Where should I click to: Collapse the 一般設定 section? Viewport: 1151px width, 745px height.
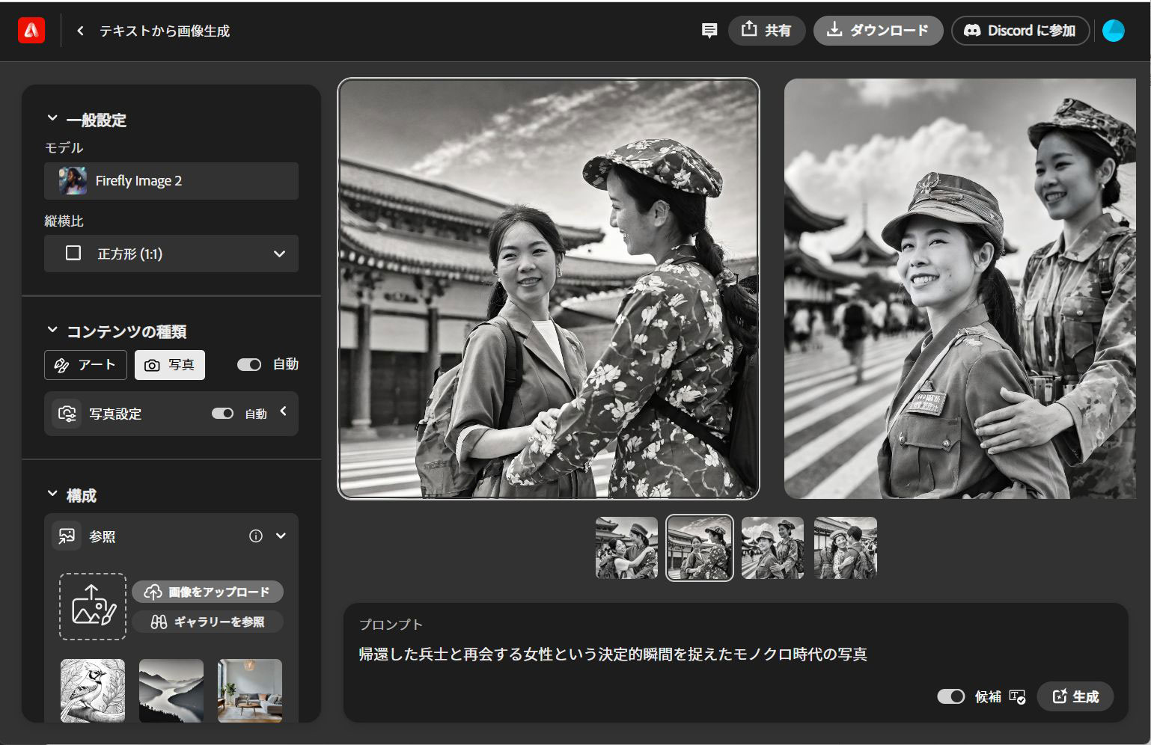(x=51, y=117)
